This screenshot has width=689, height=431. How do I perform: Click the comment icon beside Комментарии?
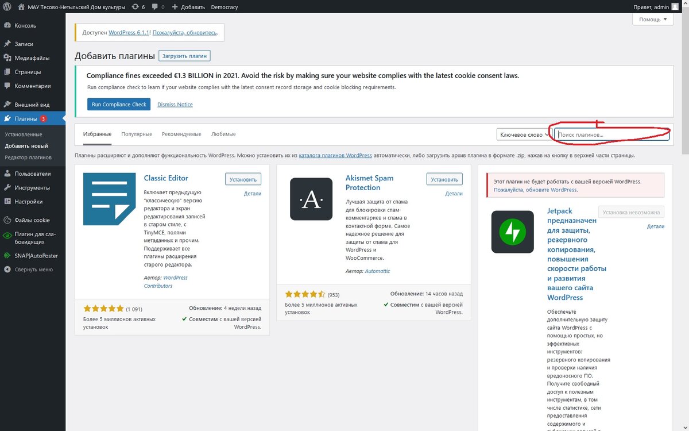(7, 86)
